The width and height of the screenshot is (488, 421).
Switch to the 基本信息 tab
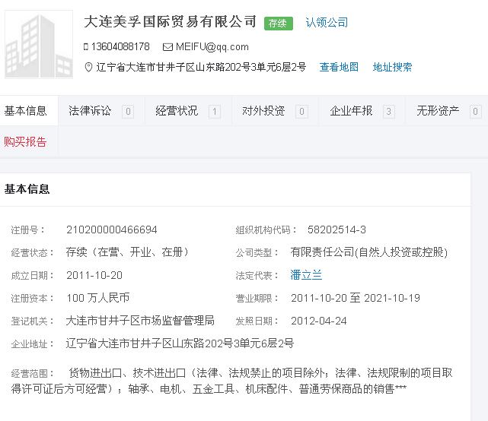click(26, 111)
